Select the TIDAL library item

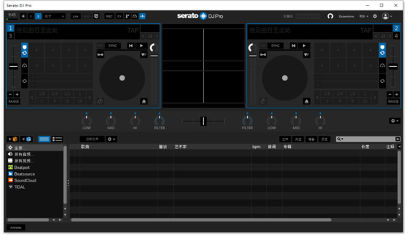pos(19,187)
